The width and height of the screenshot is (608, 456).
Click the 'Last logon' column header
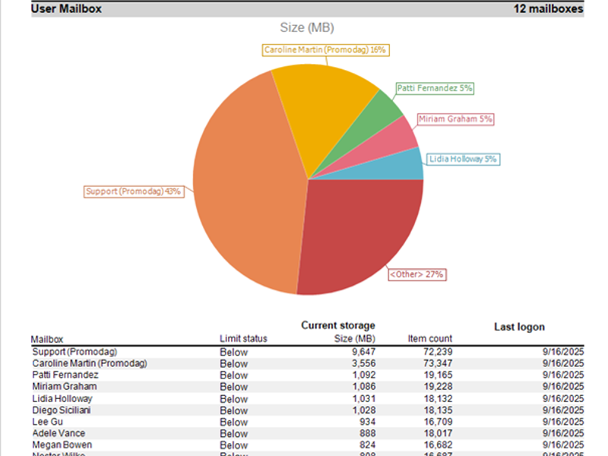(519, 327)
